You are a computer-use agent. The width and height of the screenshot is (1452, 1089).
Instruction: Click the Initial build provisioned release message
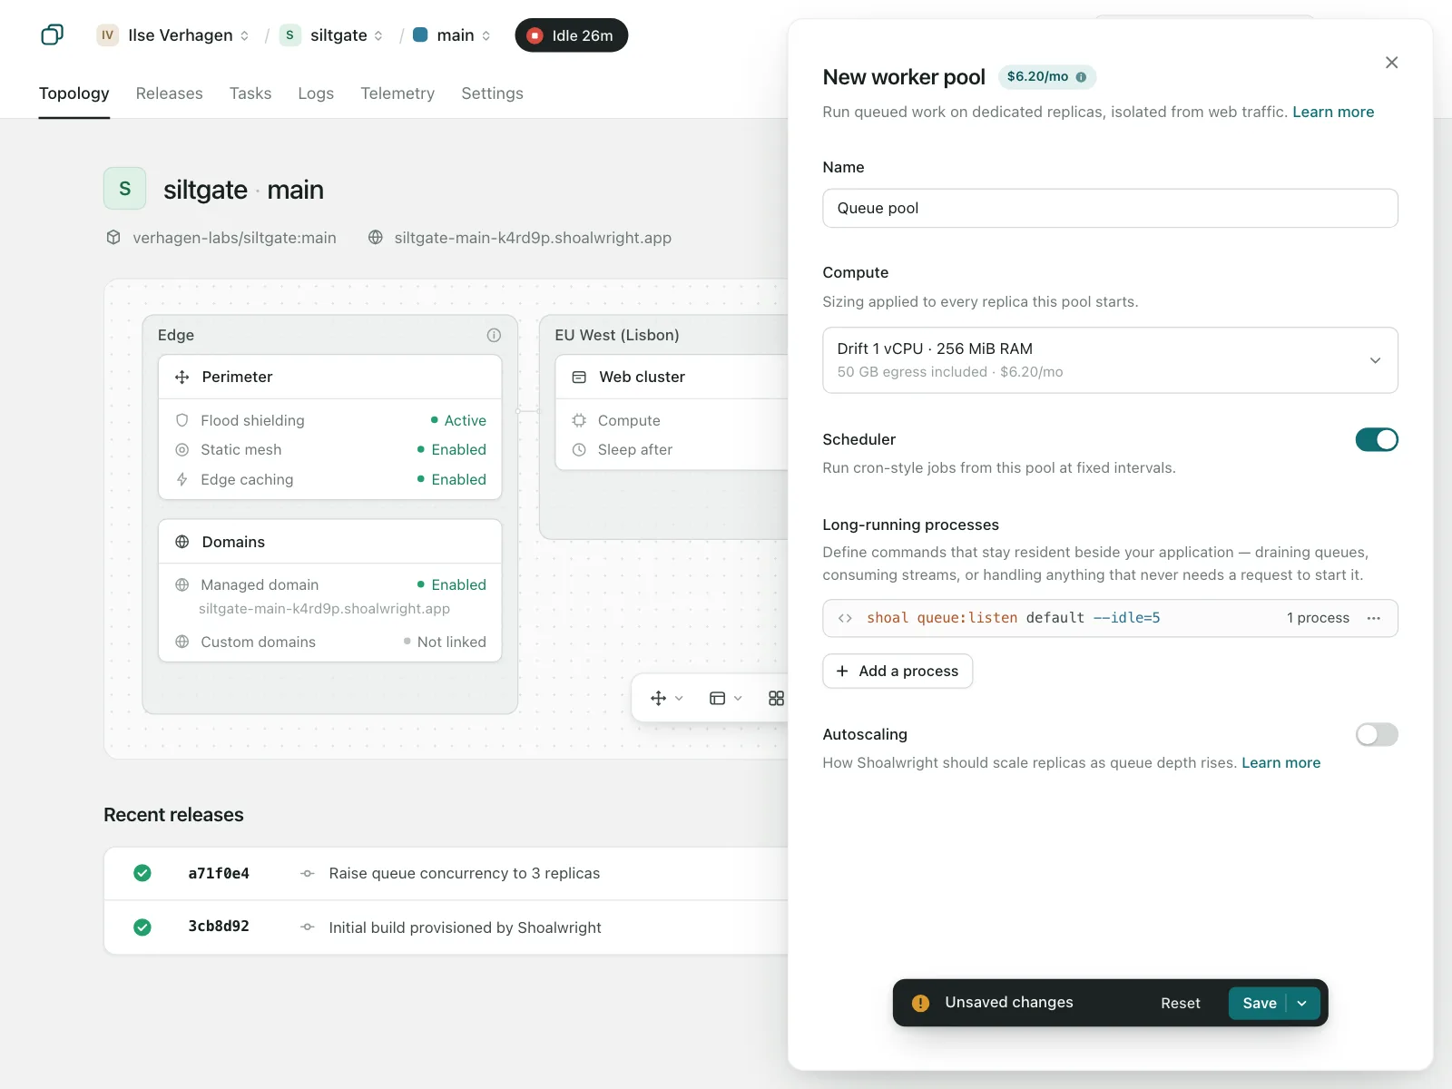point(466,927)
